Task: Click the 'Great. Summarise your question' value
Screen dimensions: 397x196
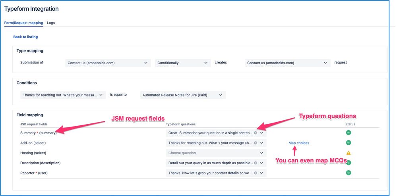Action: 210,133
